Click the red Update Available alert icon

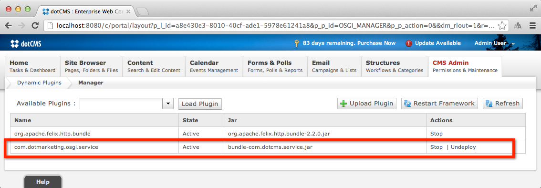(x=409, y=43)
